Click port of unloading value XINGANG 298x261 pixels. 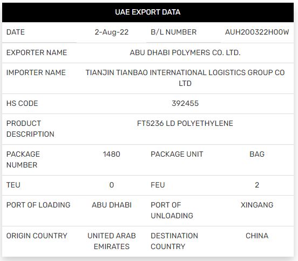pyautogui.click(x=257, y=205)
